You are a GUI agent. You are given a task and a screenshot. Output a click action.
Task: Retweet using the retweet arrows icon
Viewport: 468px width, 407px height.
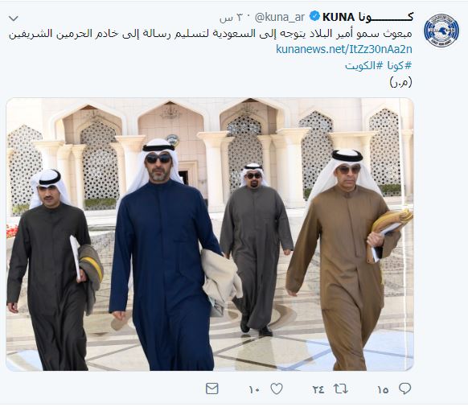341,388
